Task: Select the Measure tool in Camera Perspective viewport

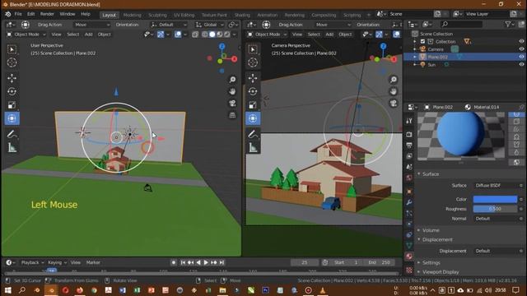Action: pos(253,148)
